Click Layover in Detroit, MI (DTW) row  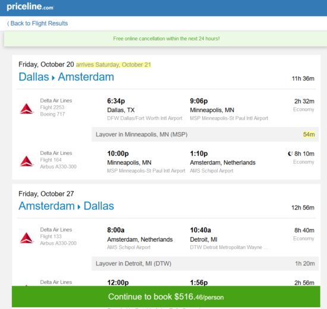coord(205,264)
